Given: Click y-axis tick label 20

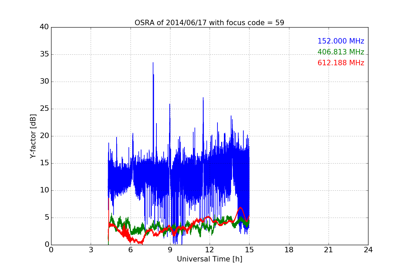Looking at the screenshot, I should (44, 136).
